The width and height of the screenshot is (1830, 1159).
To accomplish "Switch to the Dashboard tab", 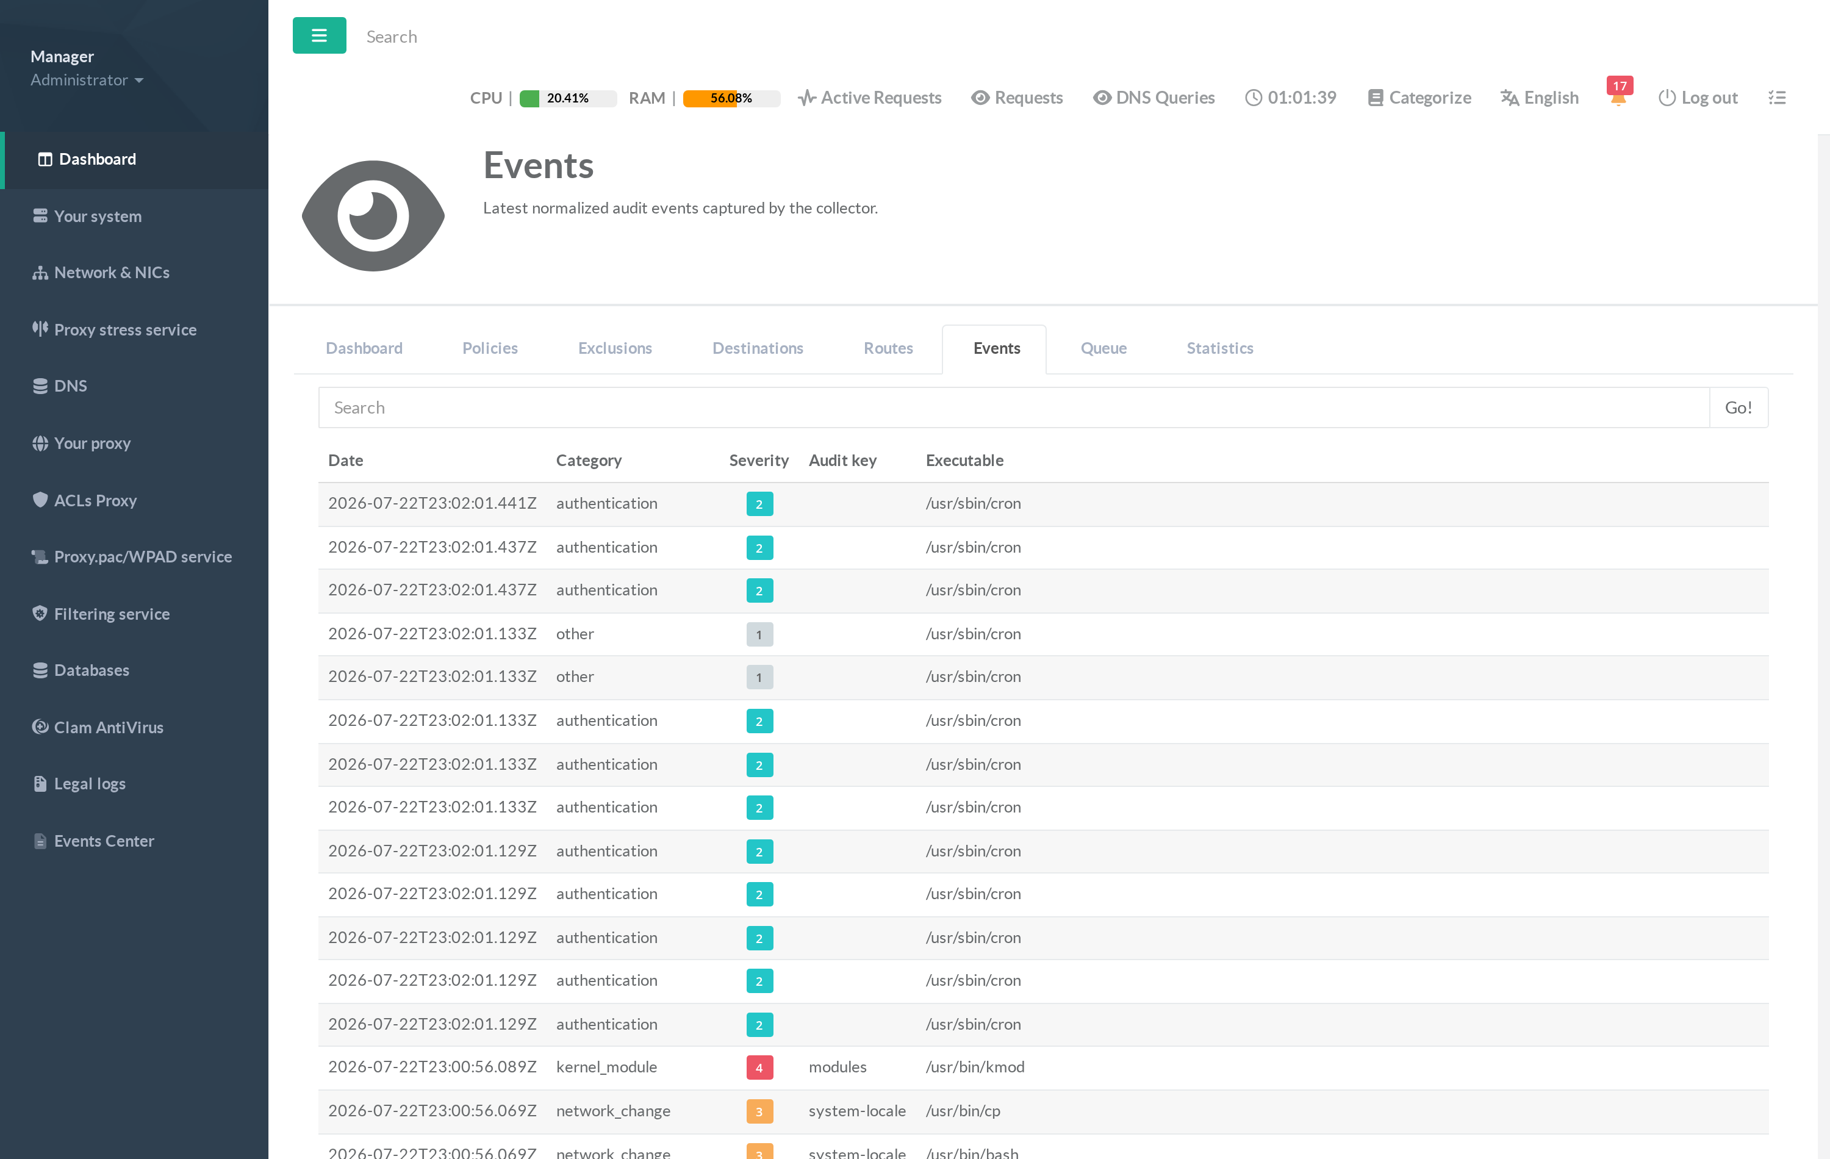I will [364, 349].
